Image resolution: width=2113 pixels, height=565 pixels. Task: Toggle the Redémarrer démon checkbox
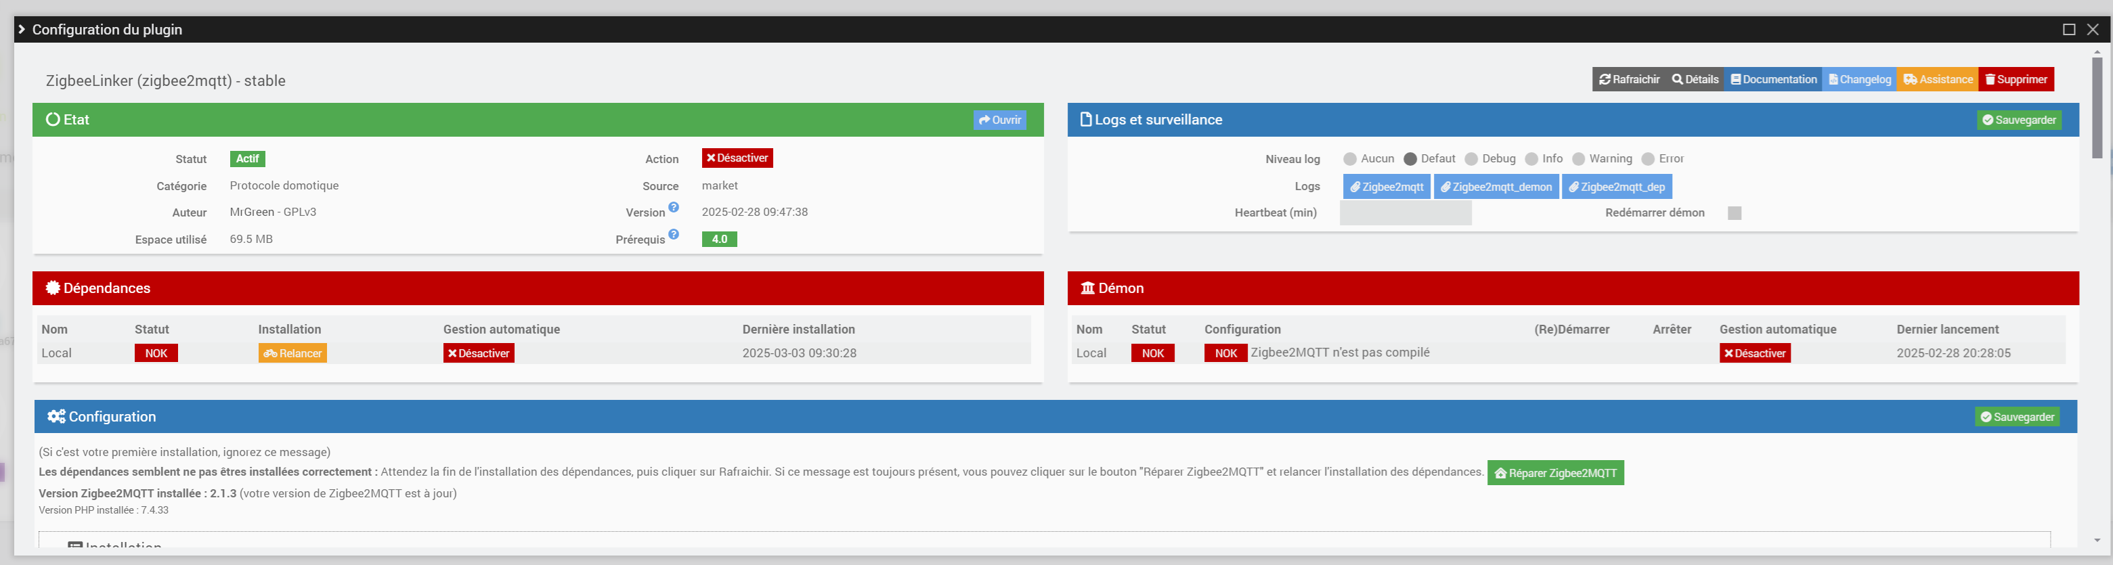[1734, 213]
